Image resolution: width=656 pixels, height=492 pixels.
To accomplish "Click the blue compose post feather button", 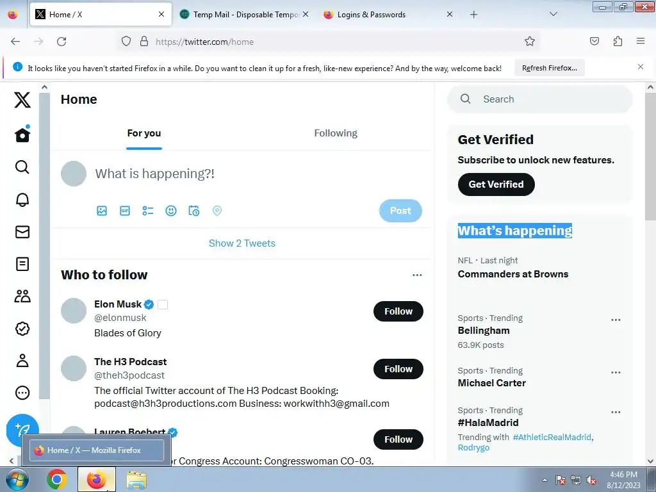I will (x=22, y=430).
